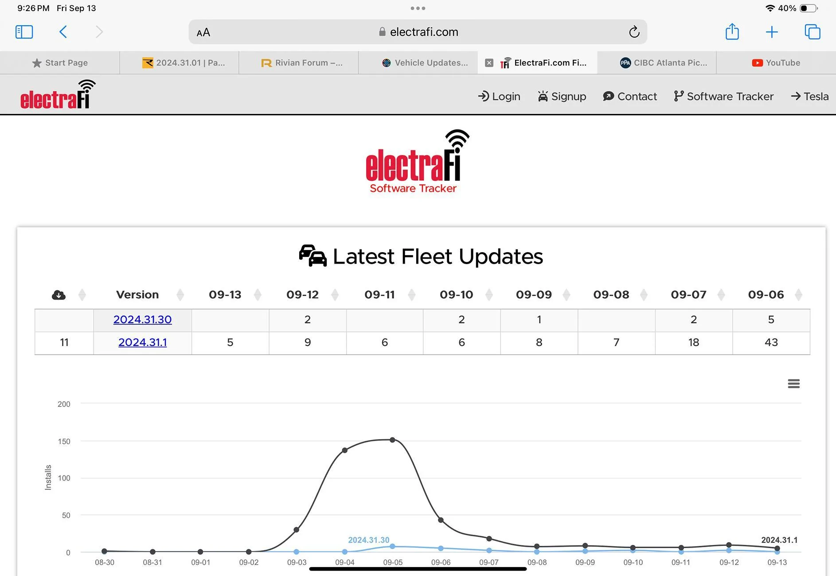Image resolution: width=836 pixels, height=576 pixels.
Task: Sort table by 09-10 column
Action: tap(489, 295)
